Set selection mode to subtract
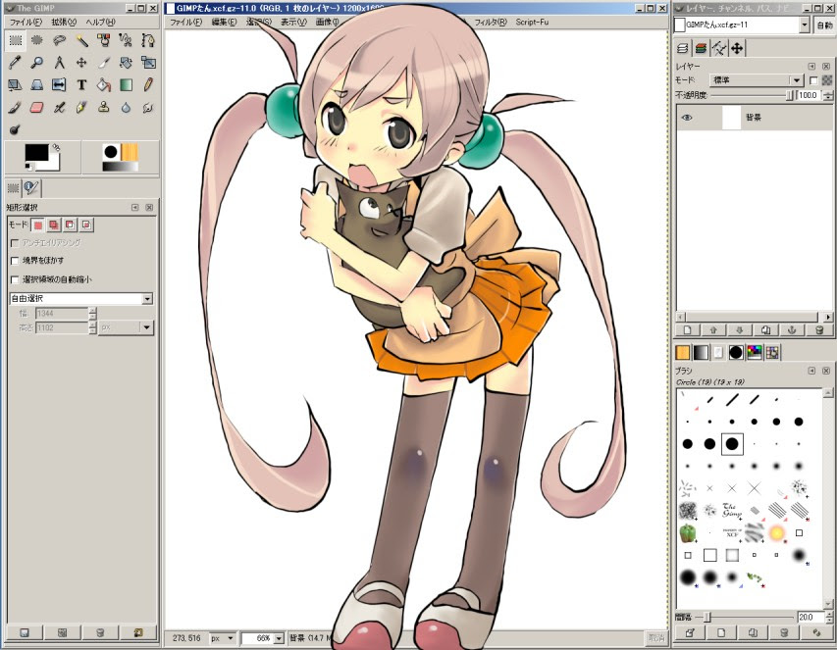Viewport: 837px width, 650px height. pyautogui.click(x=70, y=225)
